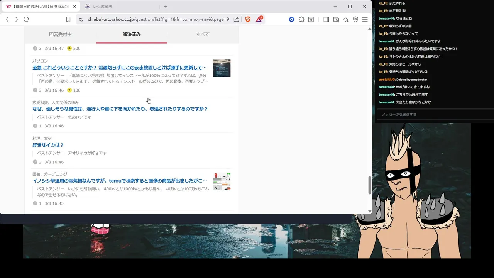Click the ベストアンサー（電源つないだまま）answer excerpt

(x=123, y=78)
